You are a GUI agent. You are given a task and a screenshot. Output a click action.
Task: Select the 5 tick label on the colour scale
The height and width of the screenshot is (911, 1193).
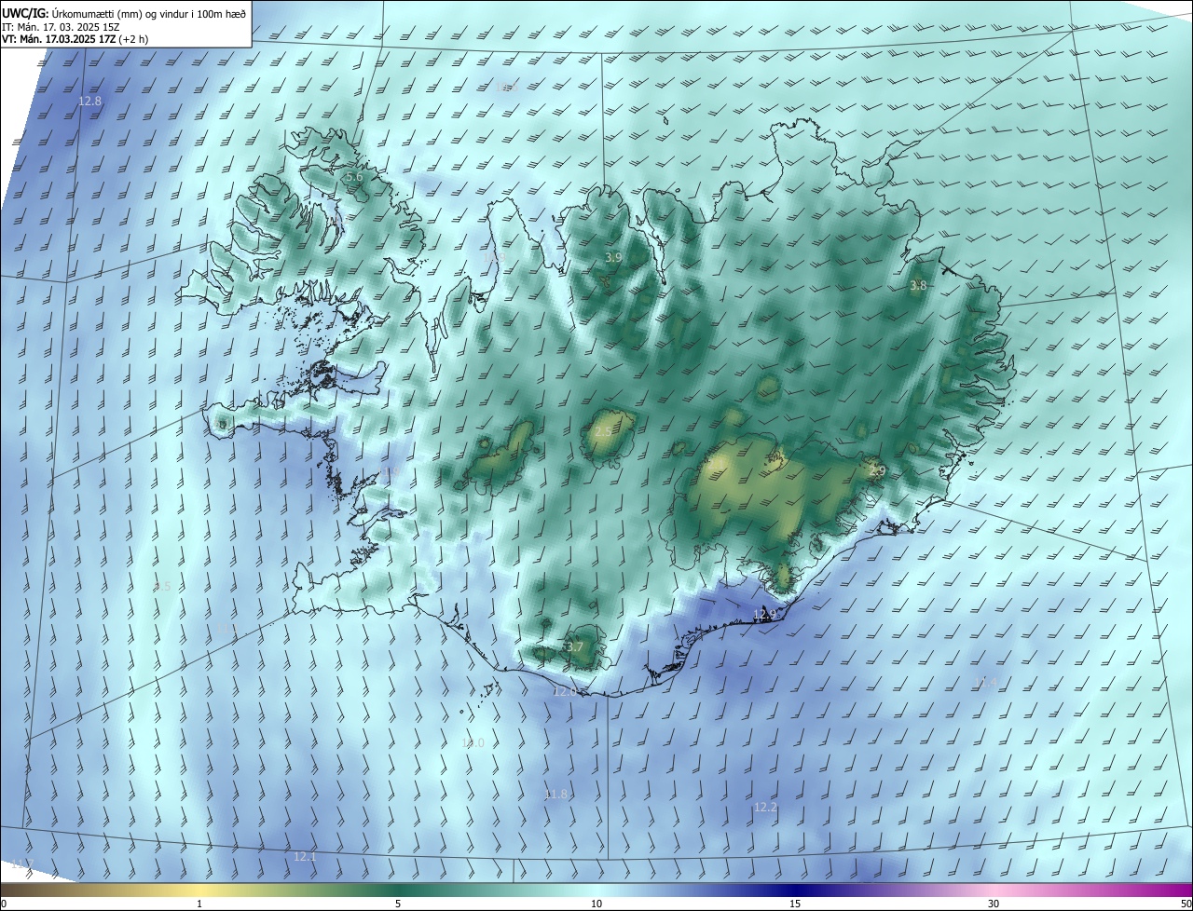[398, 904]
